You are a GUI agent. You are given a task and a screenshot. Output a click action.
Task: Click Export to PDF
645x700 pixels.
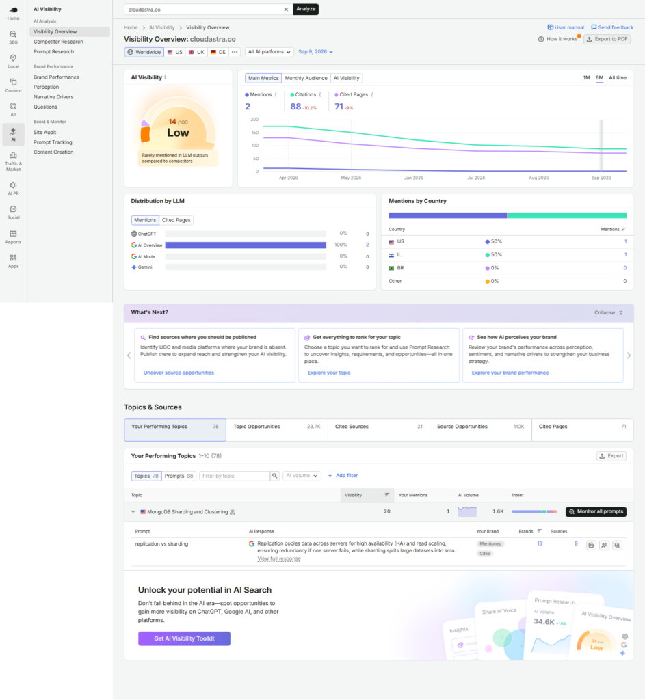(x=607, y=39)
